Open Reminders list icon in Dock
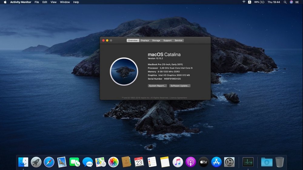 click(152, 162)
